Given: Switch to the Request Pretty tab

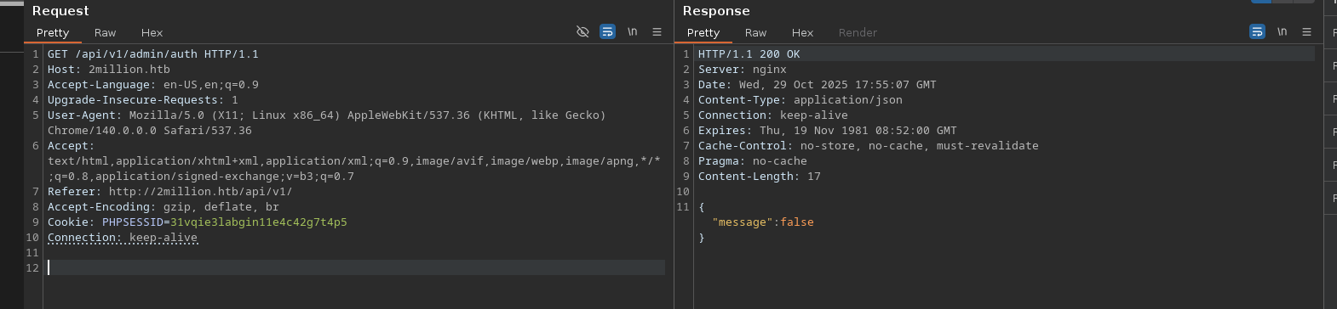Looking at the screenshot, I should [53, 32].
